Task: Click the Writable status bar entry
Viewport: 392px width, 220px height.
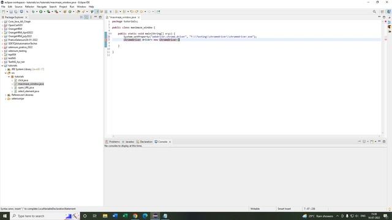Action: pos(255,209)
